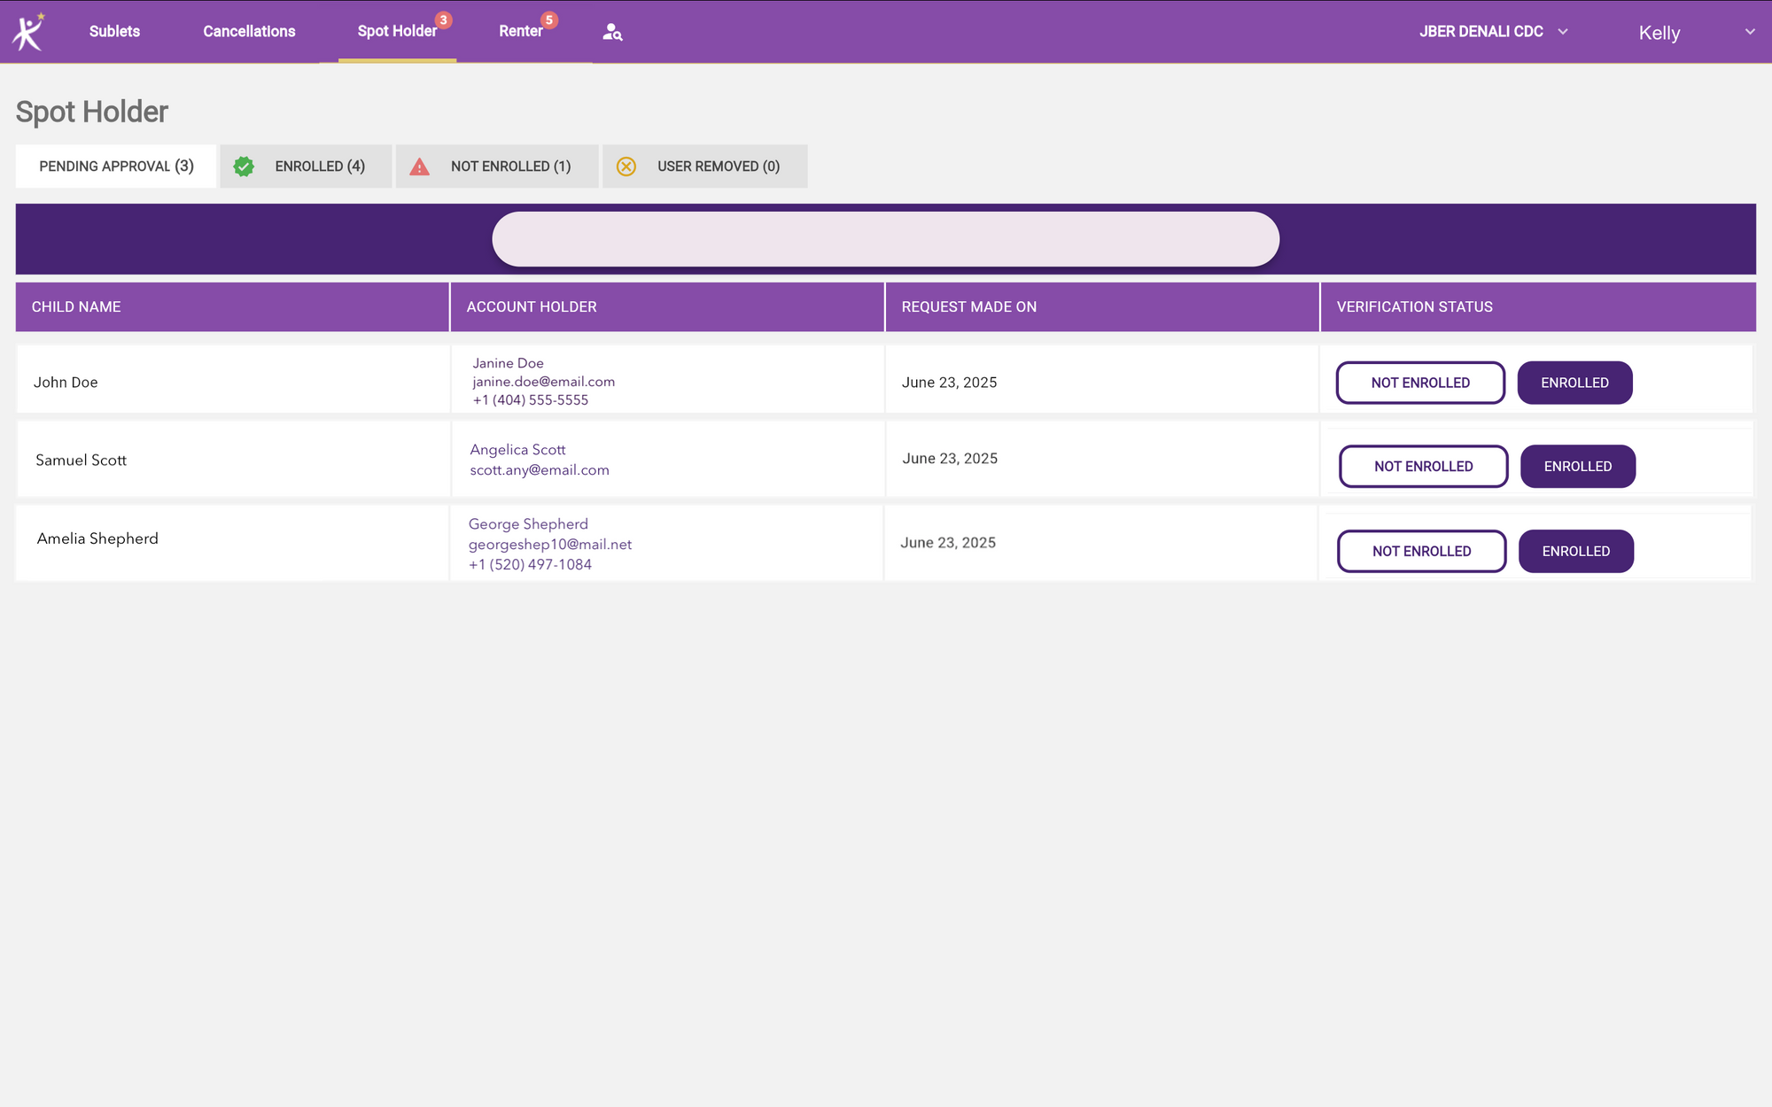Image resolution: width=1772 pixels, height=1107 pixels.
Task: Mark John Doe as Enrolled
Action: (1574, 383)
